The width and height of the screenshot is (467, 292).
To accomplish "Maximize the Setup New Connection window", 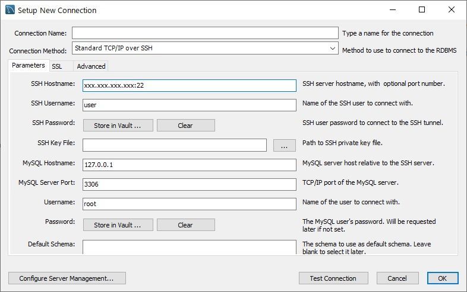I will point(422,10).
